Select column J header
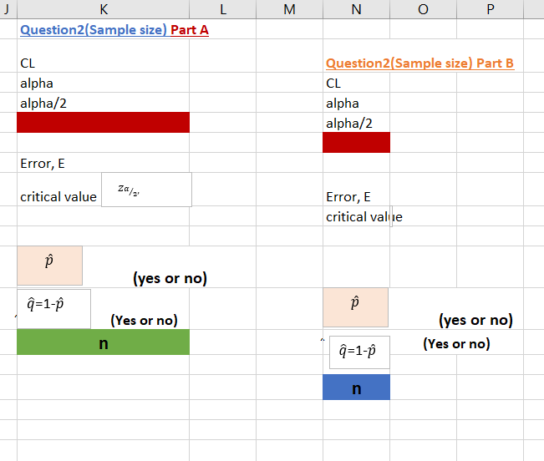Screen dimensions: 544x461 pyautogui.click(x=8, y=9)
